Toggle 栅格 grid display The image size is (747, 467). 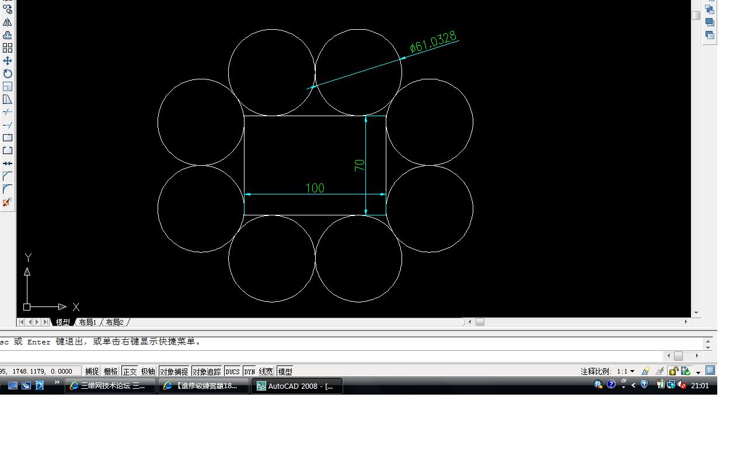111,371
